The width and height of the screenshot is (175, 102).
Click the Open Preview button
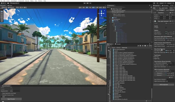(x=11, y=99)
